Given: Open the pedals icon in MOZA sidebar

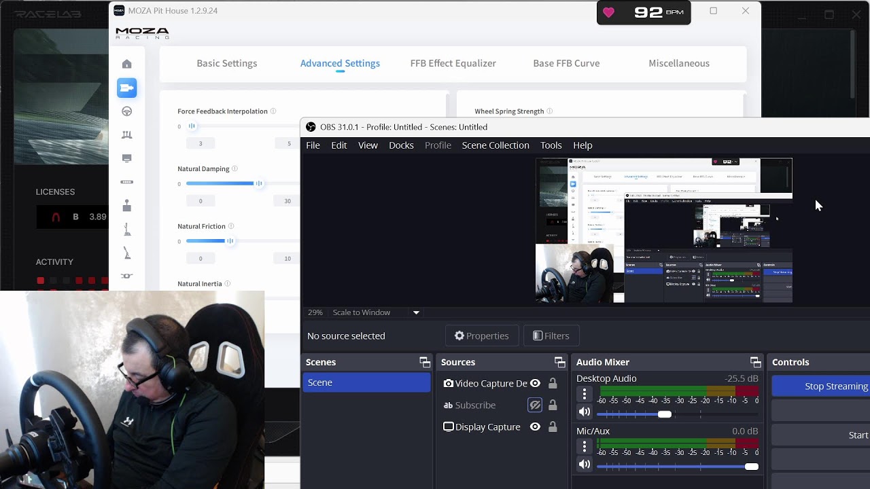Looking at the screenshot, I should (x=127, y=134).
